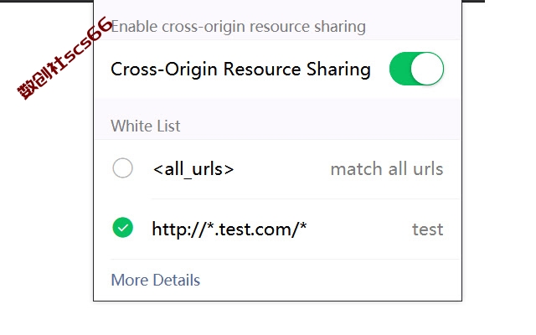Select the "match all urls" whitelist row
Screen dimensions: 536x335
(278, 169)
